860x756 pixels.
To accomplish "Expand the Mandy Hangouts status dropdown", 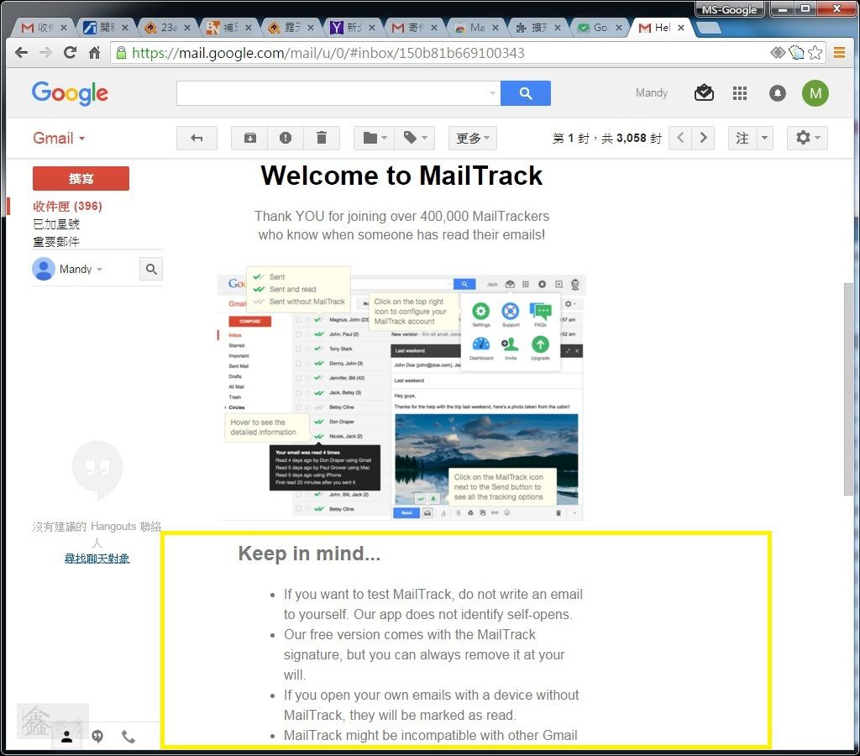I will pos(99,270).
